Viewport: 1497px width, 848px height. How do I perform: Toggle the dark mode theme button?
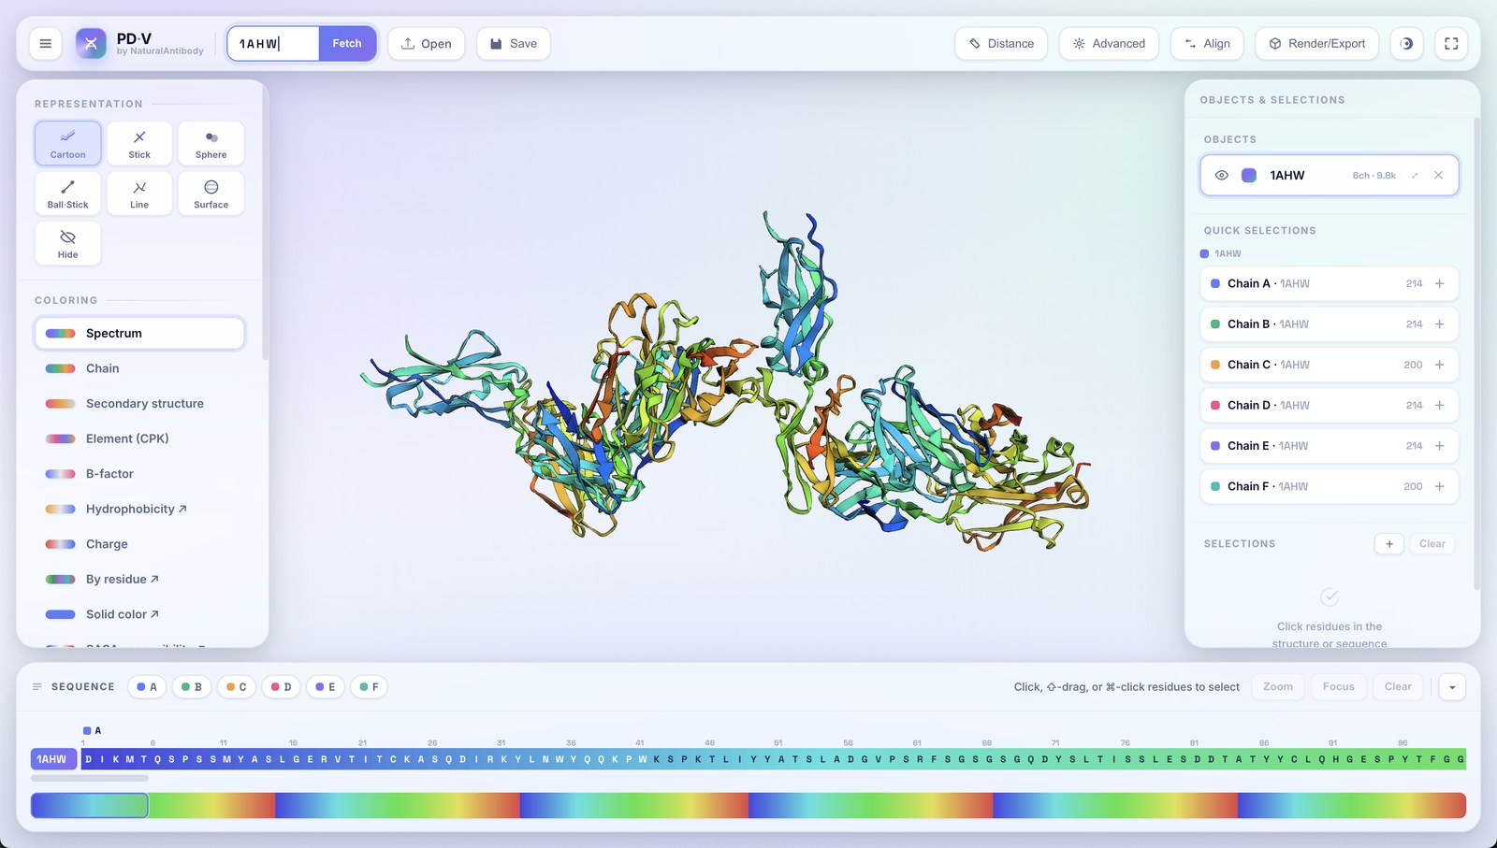(x=1406, y=43)
